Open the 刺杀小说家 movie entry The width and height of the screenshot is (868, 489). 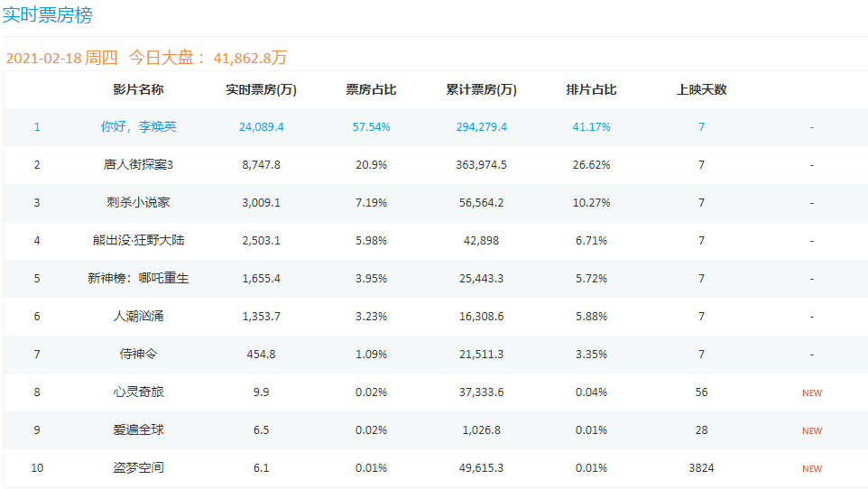click(138, 203)
